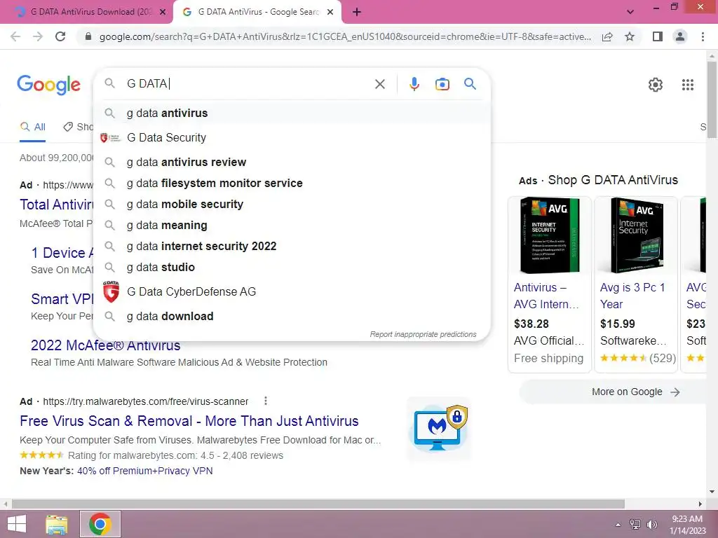Screen dimensions: 718x538
Task: Reload the current page
Action: point(60,36)
